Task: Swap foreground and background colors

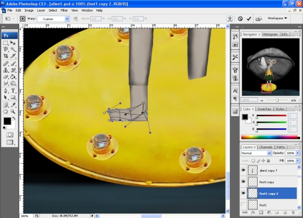Action: click(x=14, y=118)
